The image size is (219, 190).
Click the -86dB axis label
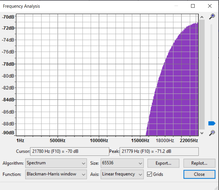[x=8, y=112]
